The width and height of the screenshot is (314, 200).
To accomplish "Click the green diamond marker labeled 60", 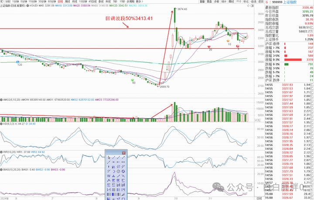I will click(x=133, y=80).
